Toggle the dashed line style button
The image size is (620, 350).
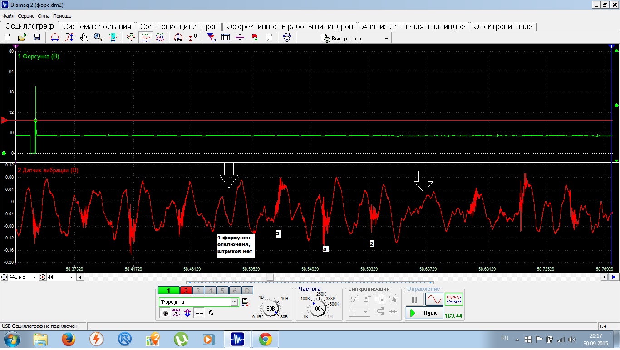coord(199,313)
